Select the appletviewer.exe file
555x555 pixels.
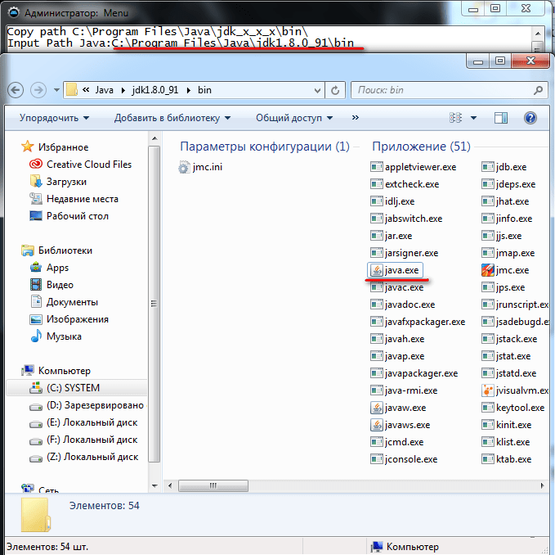(x=413, y=167)
